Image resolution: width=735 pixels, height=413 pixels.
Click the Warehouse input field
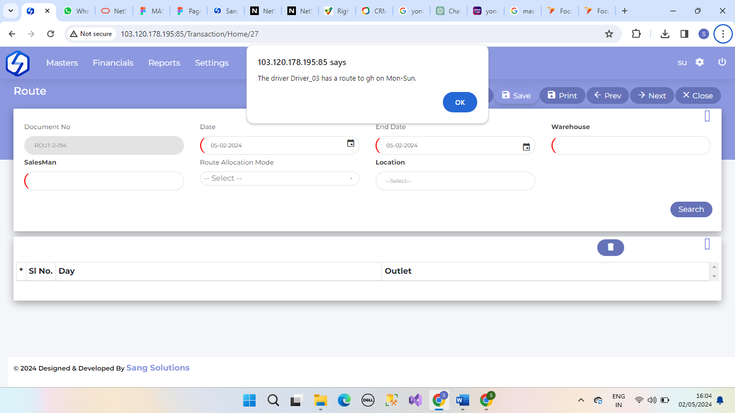click(631, 145)
